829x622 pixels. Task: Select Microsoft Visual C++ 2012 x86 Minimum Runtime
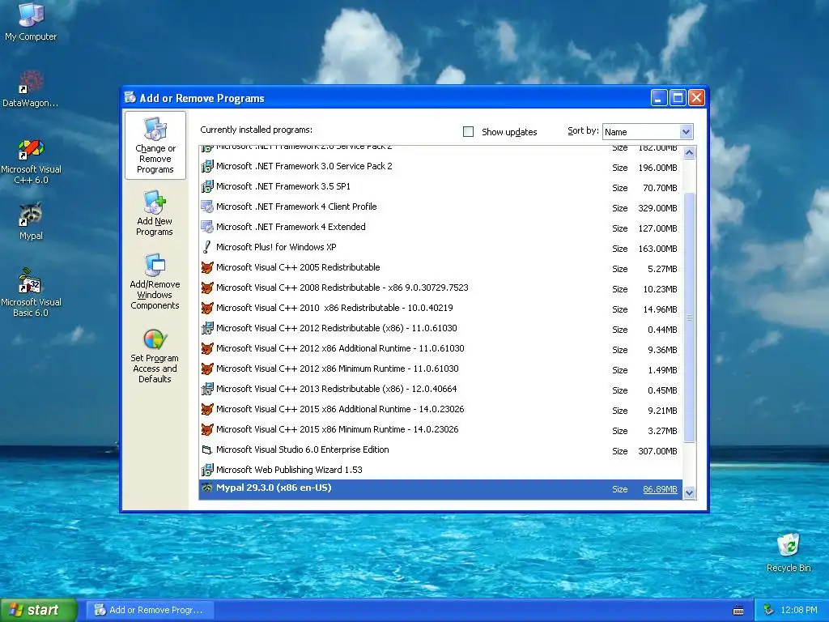440,369
